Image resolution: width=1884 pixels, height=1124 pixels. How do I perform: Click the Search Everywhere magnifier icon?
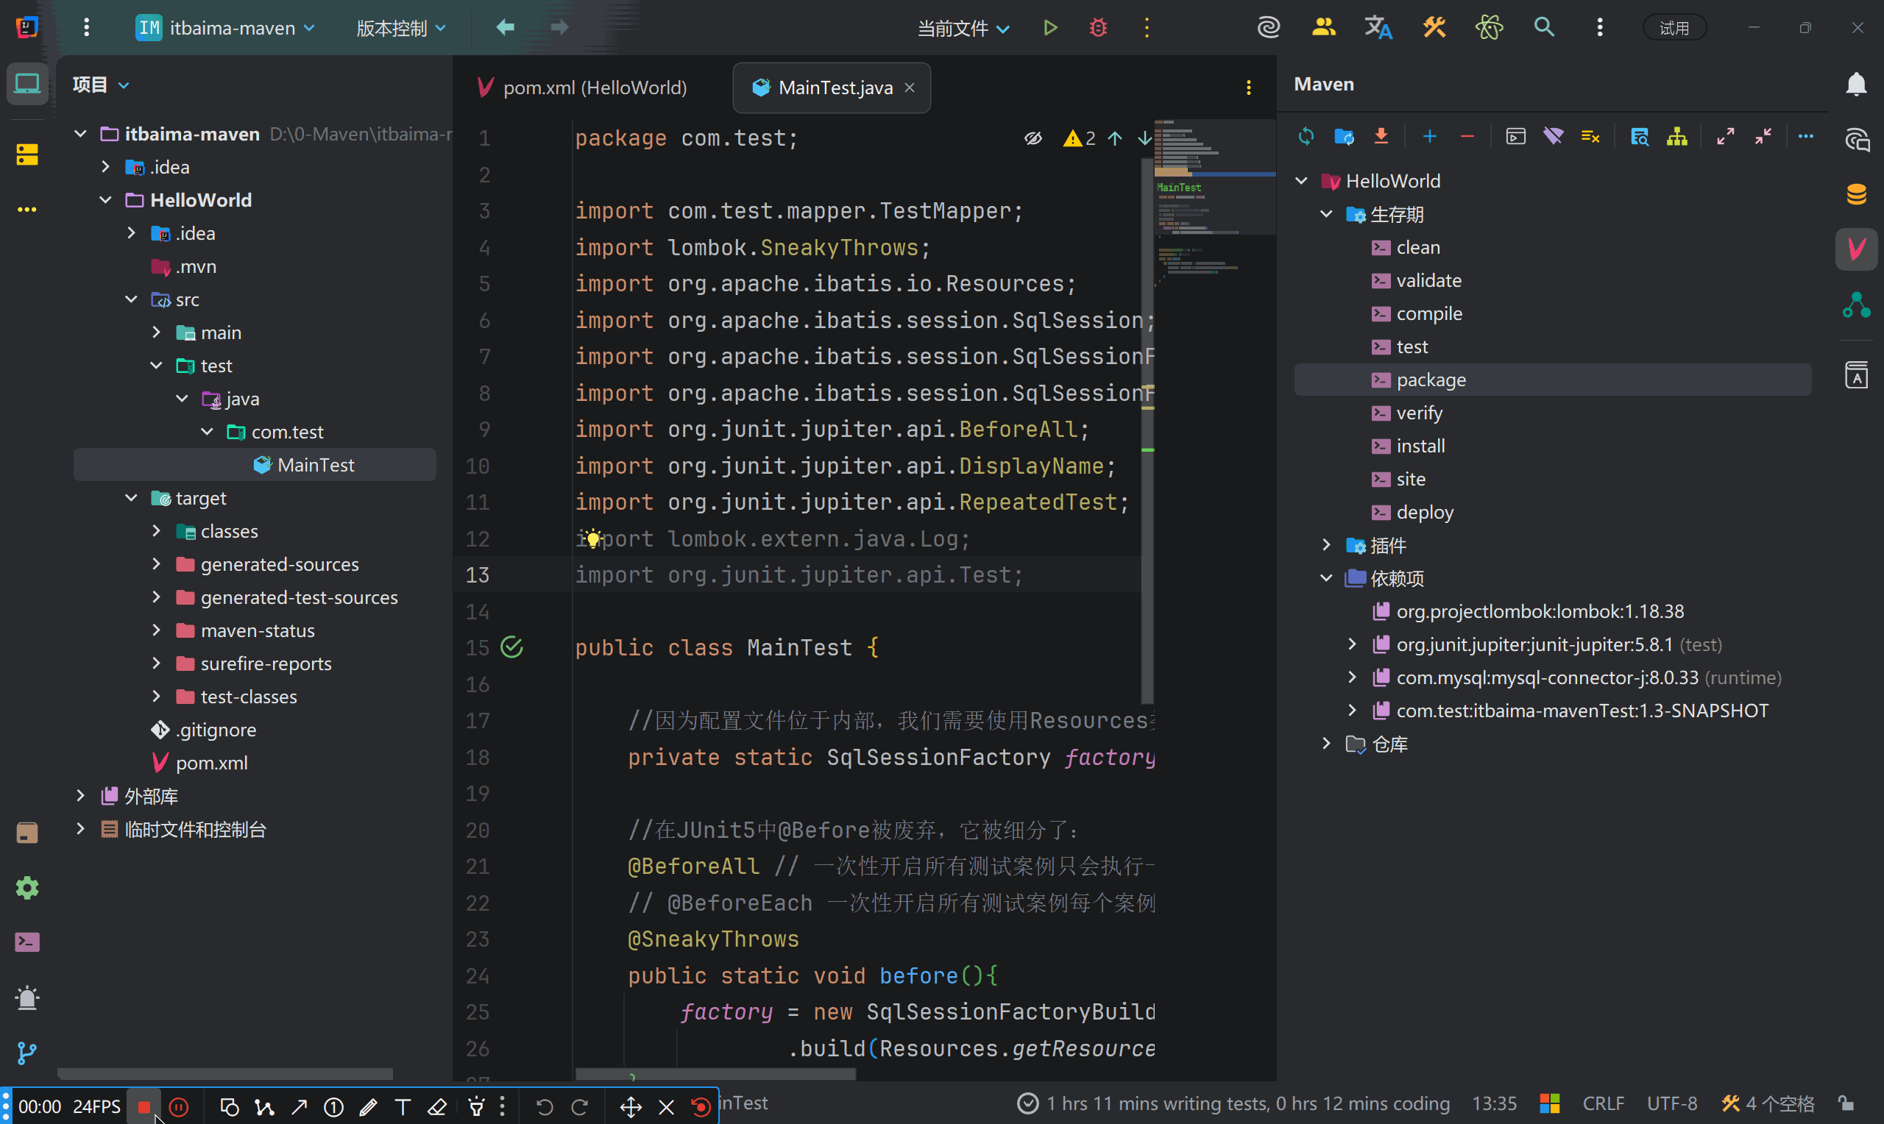tap(1544, 28)
